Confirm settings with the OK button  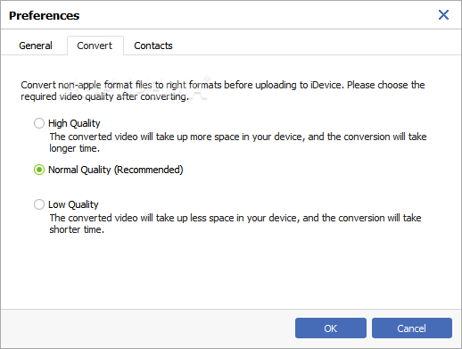coord(331,328)
